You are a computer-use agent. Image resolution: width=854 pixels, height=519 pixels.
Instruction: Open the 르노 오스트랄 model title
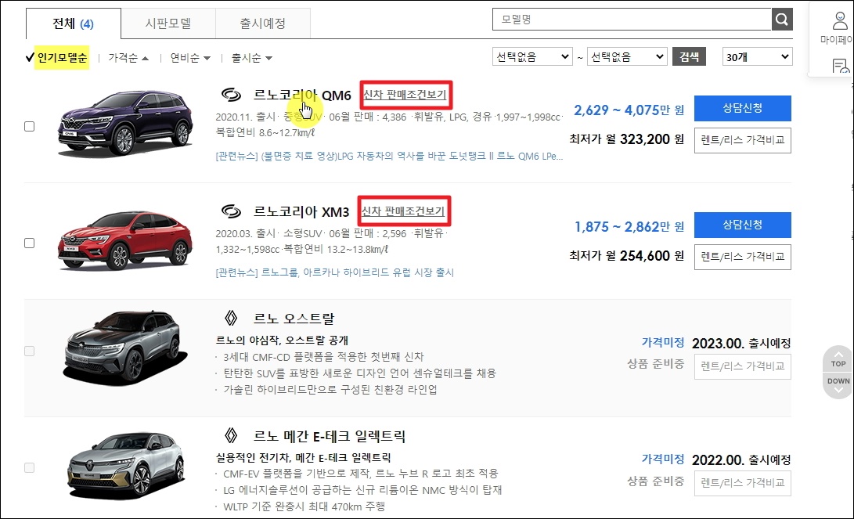pos(294,319)
